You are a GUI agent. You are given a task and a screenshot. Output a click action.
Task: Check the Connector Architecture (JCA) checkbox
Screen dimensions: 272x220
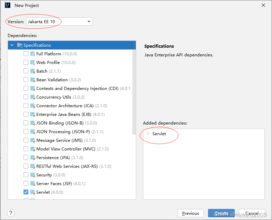coord(26,106)
